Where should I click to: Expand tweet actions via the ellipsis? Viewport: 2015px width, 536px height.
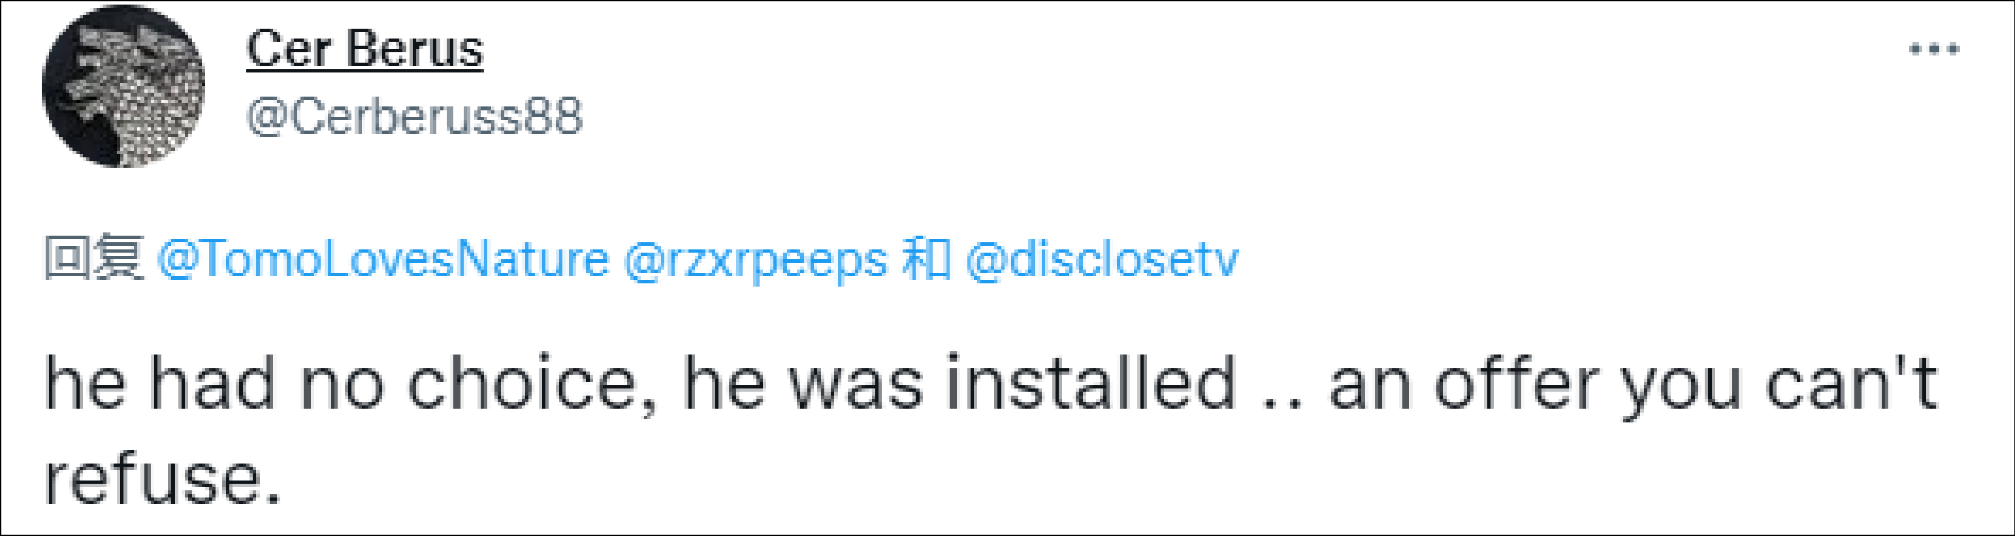(x=1933, y=49)
